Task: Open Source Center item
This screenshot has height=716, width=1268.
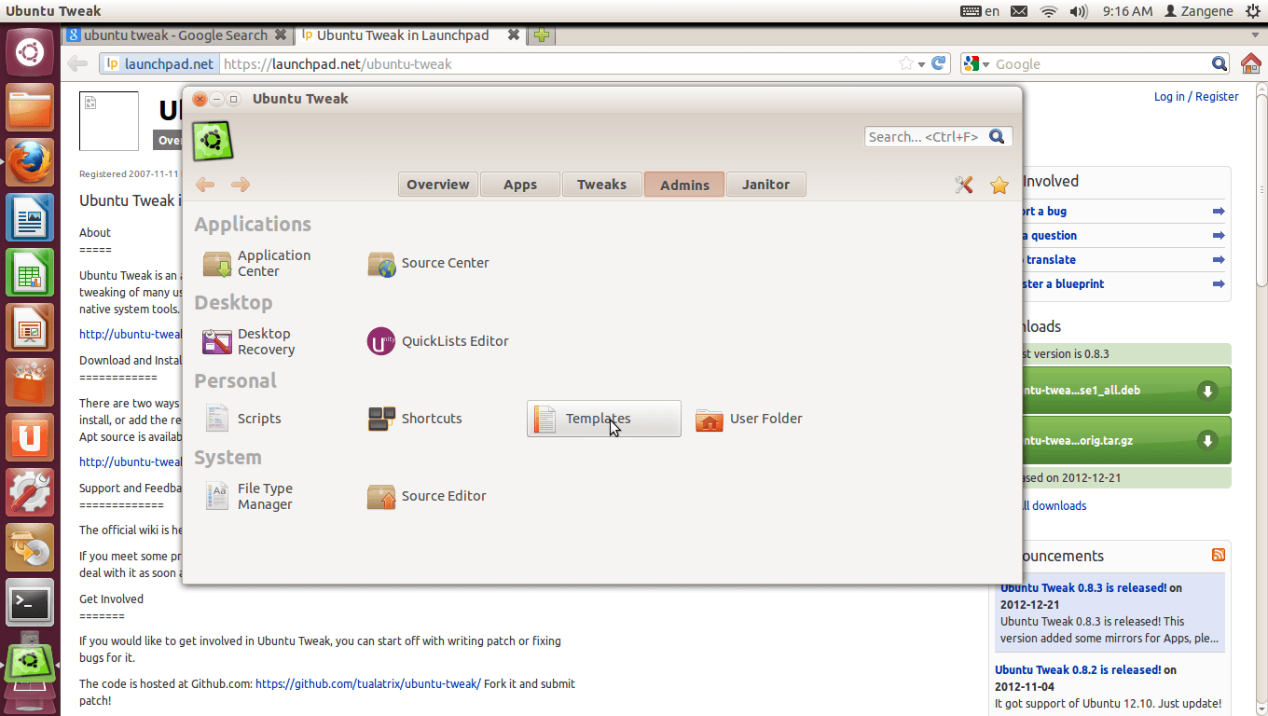Action: coord(429,264)
